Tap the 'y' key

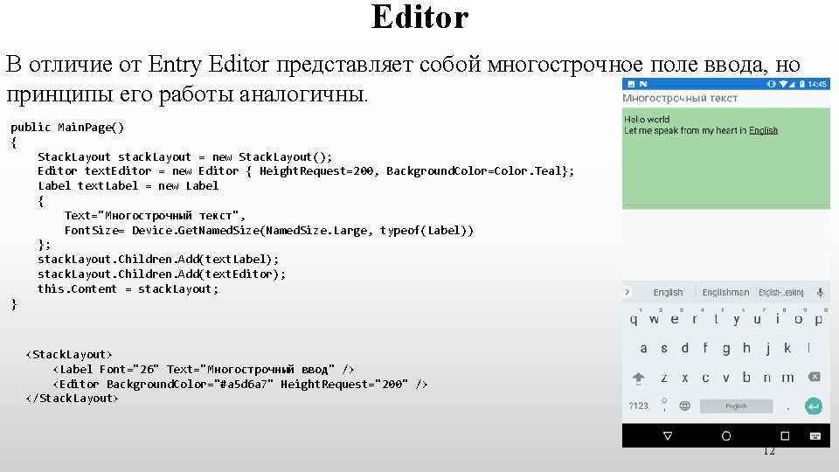tap(736, 320)
